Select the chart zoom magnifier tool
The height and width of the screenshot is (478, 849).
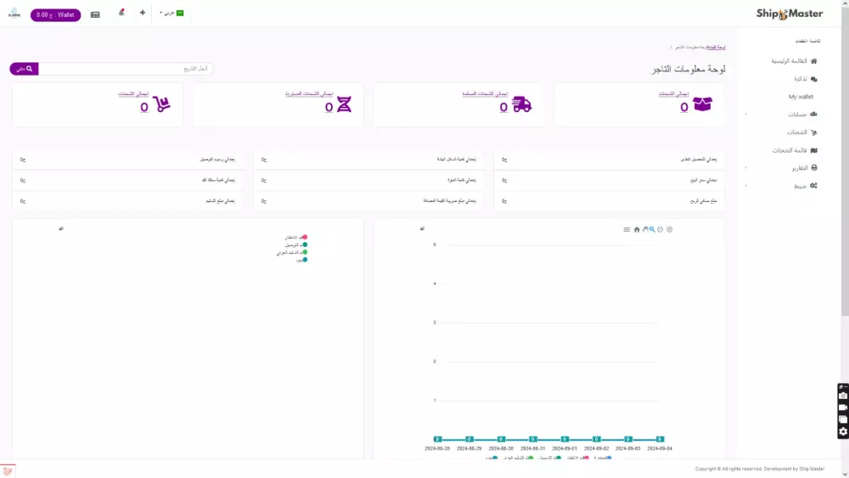(x=652, y=229)
